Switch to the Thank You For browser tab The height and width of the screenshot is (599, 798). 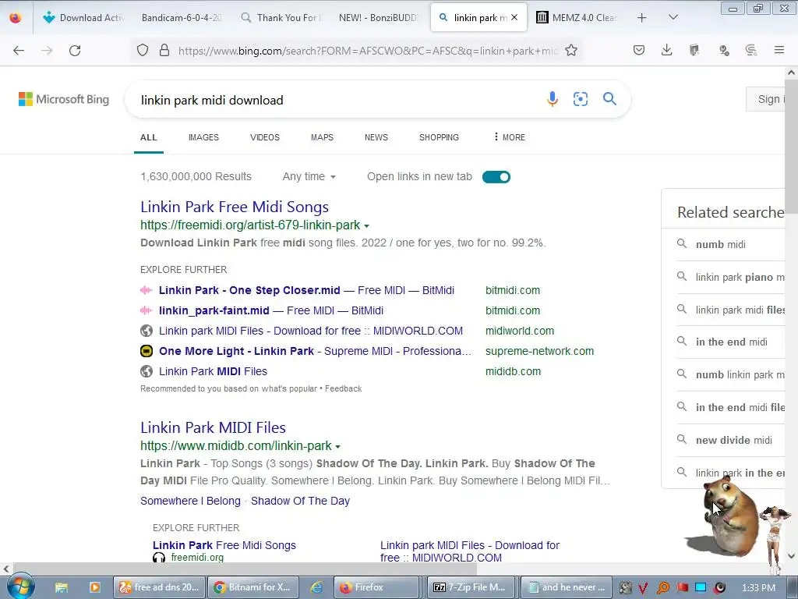point(281,17)
